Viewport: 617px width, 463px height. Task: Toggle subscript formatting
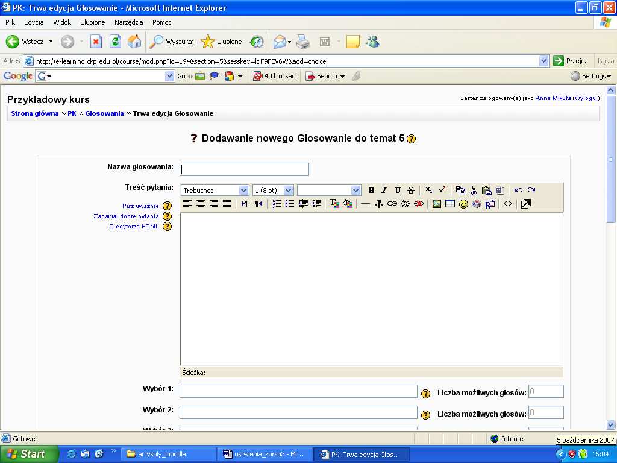pyautogui.click(x=429, y=191)
